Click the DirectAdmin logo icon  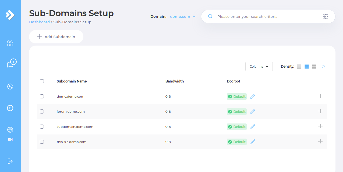(x=10, y=15)
